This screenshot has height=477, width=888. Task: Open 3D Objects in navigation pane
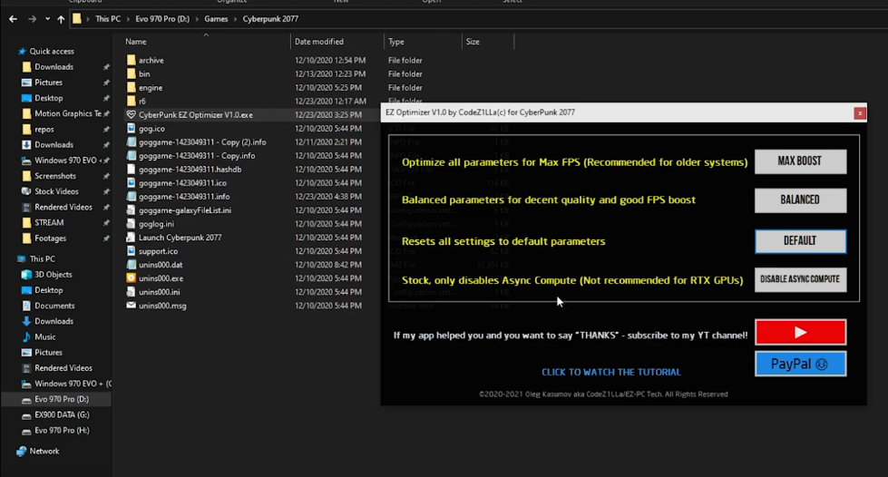(53, 275)
